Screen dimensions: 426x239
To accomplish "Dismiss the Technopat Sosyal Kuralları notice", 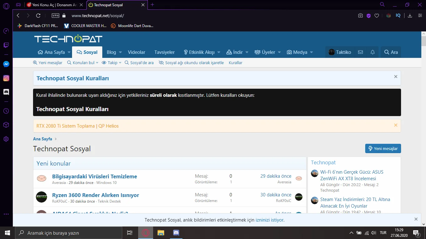I will click(x=396, y=77).
